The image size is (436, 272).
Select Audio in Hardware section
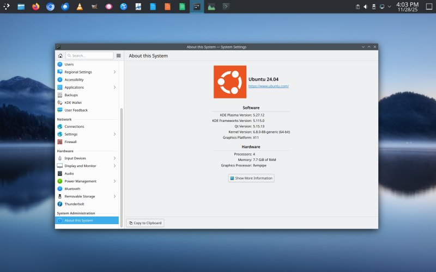point(69,174)
